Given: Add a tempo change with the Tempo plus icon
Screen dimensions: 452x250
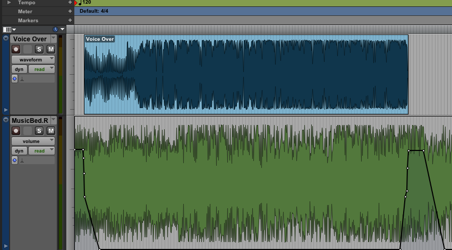Looking at the screenshot, I should coord(70,3).
